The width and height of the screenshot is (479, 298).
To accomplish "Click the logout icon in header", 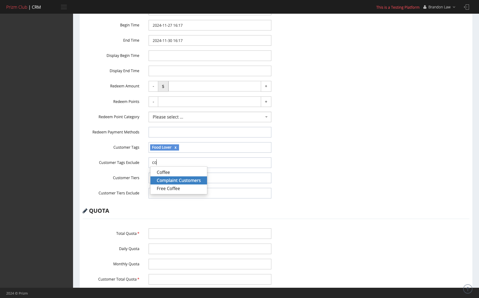I will point(466,7).
